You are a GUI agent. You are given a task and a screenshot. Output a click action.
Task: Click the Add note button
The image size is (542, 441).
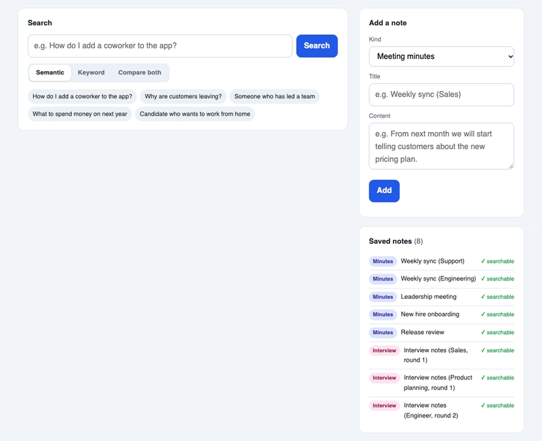(384, 191)
